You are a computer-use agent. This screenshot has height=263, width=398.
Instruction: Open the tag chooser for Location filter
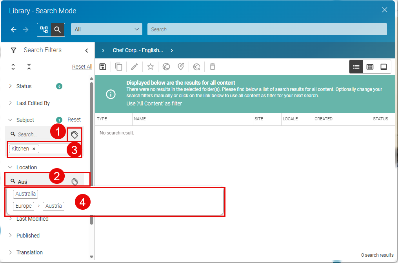coord(75,182)
